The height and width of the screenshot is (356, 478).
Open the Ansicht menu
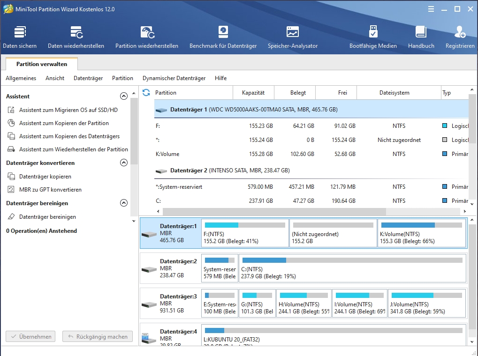click(55, 78)
